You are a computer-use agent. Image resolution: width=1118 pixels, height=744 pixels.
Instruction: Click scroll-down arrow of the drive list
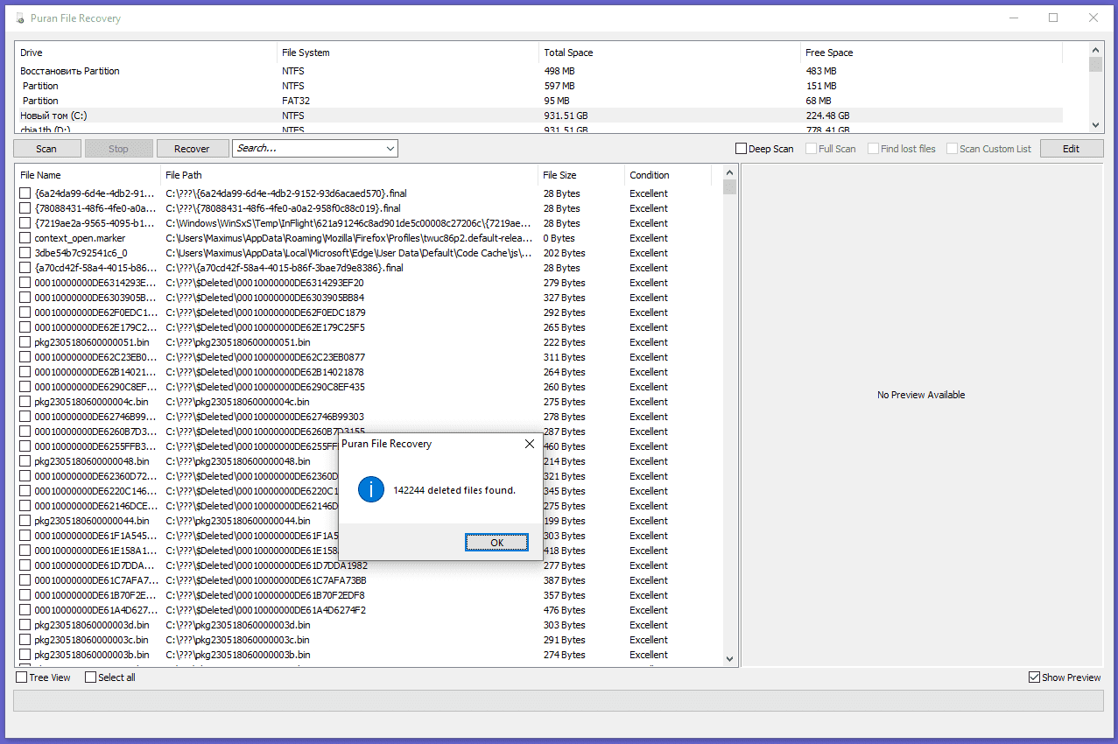[1095, 125]
